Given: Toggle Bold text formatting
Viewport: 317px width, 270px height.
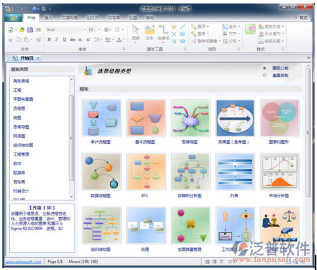Looking at the screenshot, I should (x=49, y=39).
